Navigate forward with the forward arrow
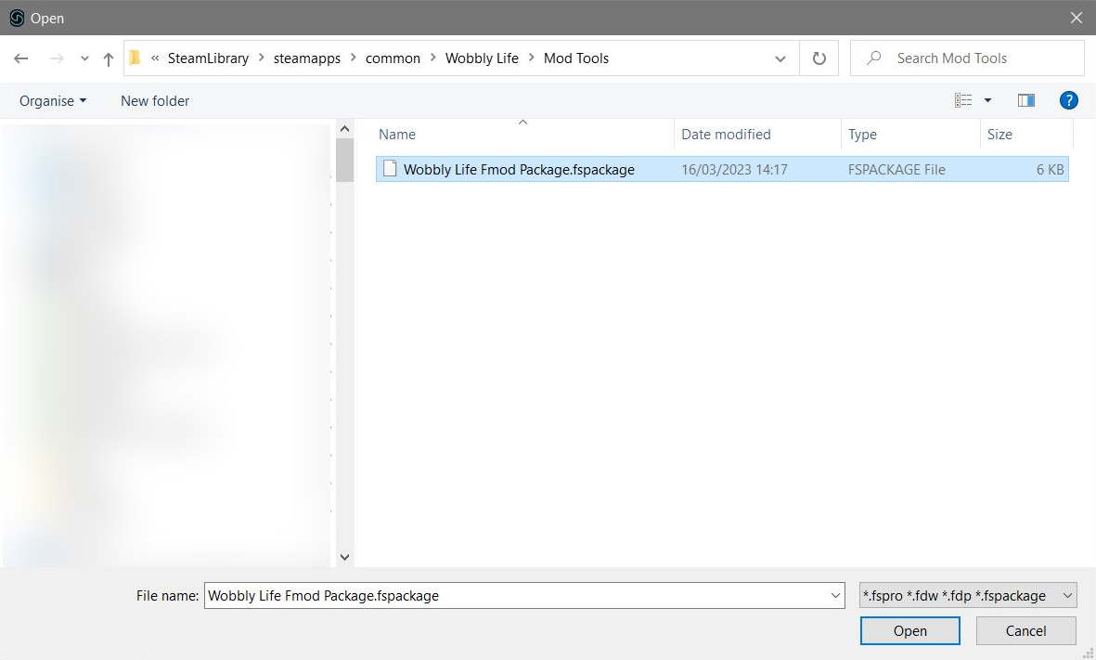 pos(55,58)
